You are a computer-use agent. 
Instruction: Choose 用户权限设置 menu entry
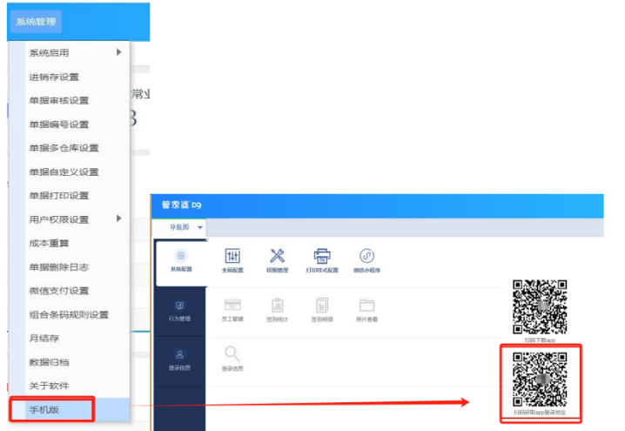point(70,219)
